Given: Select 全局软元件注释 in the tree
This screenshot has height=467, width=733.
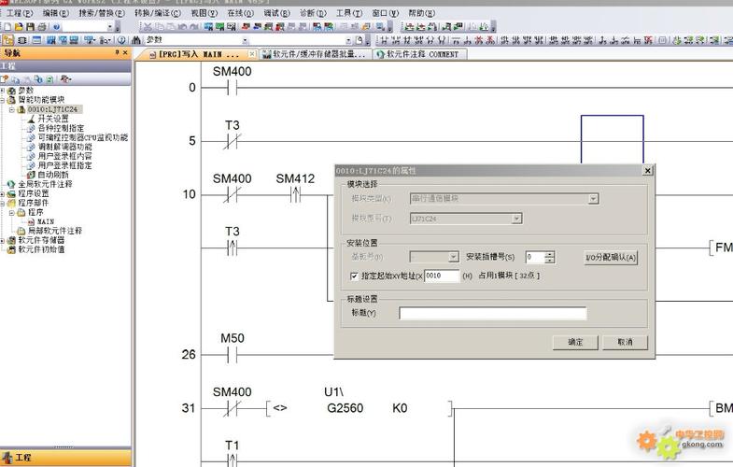Looking at the screenshot, I should coord(45,184).
